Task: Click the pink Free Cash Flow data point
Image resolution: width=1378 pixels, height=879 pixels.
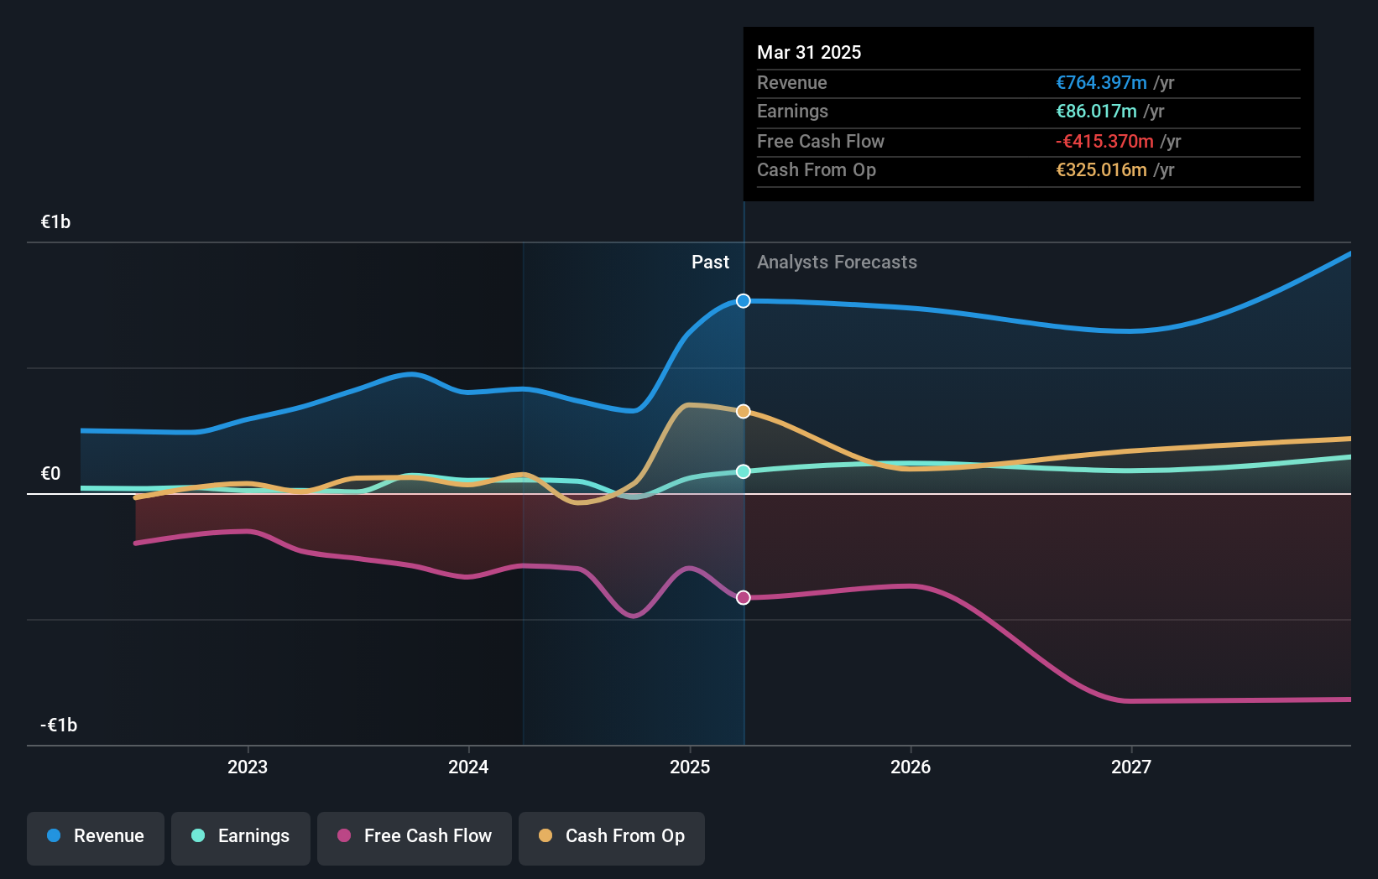Action: [x=744, y=598]
